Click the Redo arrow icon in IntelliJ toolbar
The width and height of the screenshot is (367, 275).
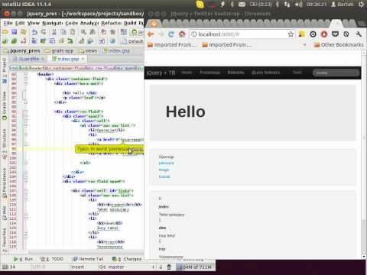click(x=44, y=32)
